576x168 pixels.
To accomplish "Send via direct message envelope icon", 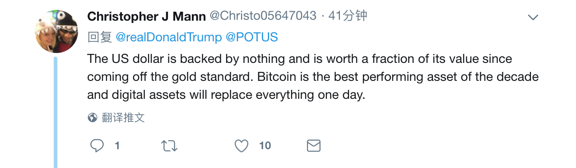I will pyautogui.click(x=314, y=146).
